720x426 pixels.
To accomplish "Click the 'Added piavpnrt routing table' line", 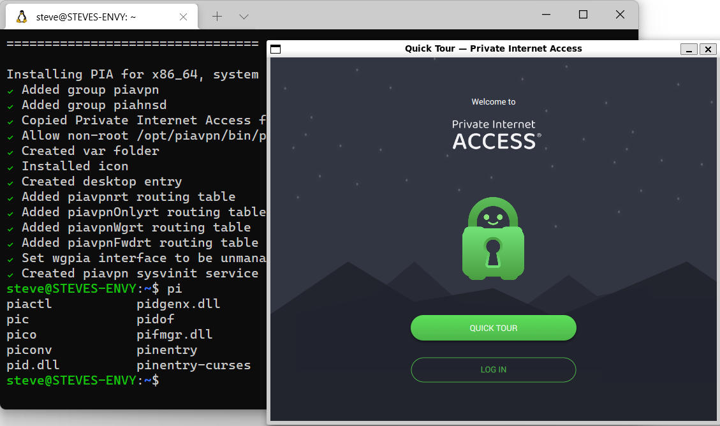I will [x=121, y=196].
